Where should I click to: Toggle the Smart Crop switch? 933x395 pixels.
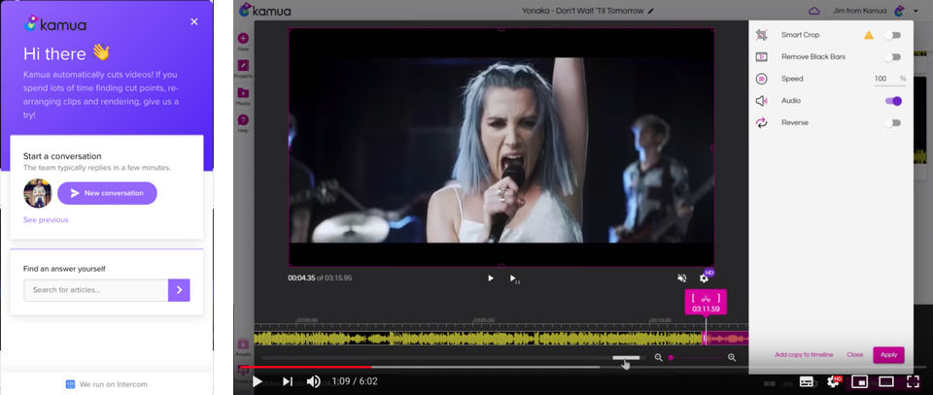892,35
